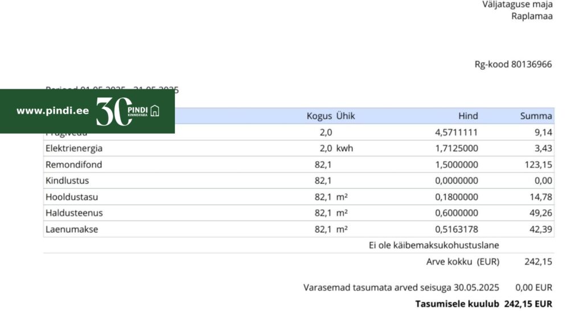
Task: Click the Summa column header
Action: point(536,116)
